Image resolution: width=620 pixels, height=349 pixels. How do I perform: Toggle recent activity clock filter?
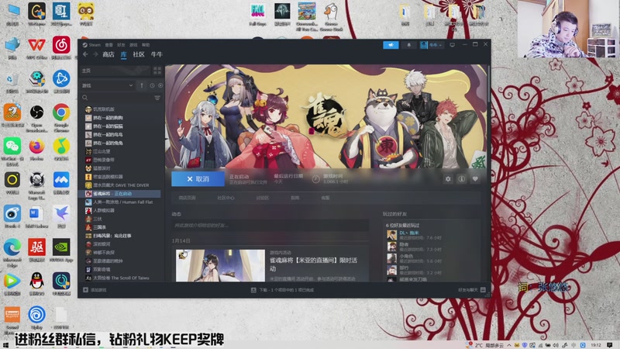tap(152, 85)
